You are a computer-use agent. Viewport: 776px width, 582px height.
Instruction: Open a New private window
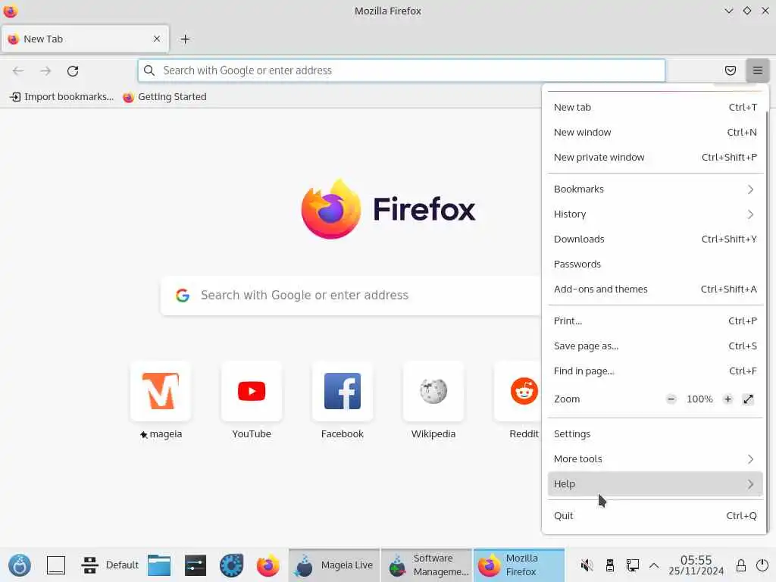[655, 158]
